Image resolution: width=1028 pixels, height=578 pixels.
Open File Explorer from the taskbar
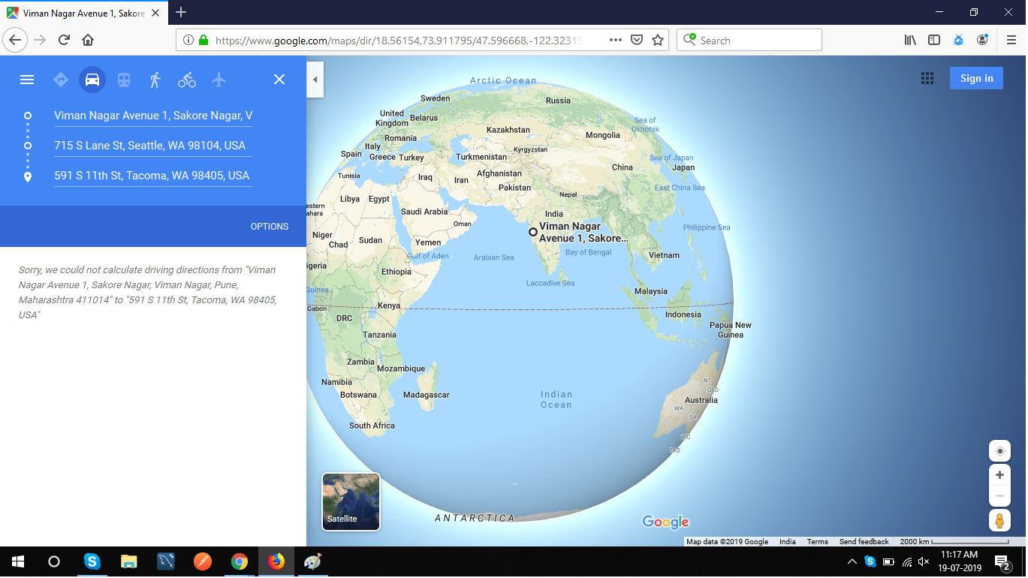click(x=129, y=561)
